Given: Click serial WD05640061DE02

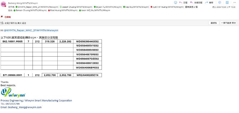Looking at the screenshot, I should [x=88, y=63].
